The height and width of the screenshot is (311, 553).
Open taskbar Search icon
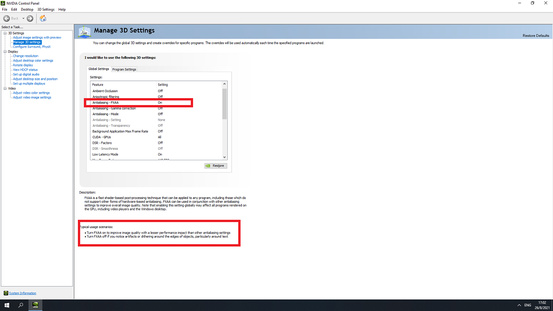coord(21,305)
